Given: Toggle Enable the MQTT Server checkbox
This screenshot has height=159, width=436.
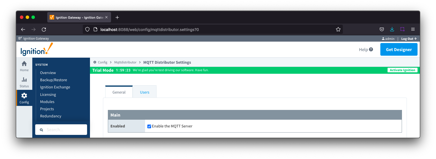Looking at the screenshot, I should click(x=149, y=126).
